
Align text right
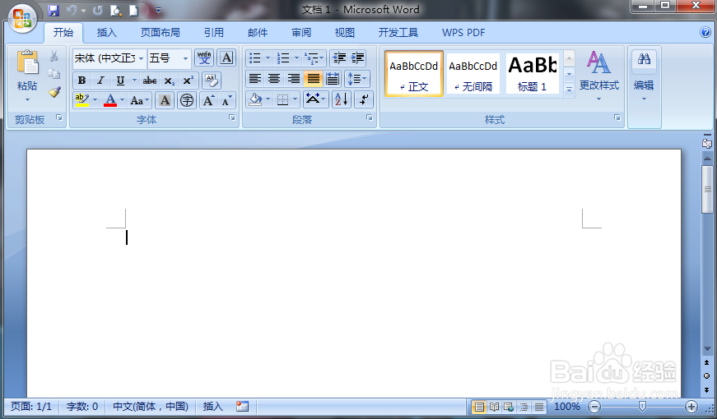294,79
